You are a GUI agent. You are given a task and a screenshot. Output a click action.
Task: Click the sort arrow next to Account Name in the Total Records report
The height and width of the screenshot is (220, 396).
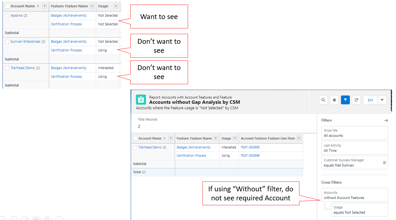pyautogui.click(x=164, y=139)
